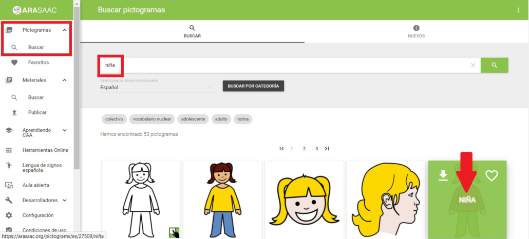
Task: Click the magnifier icon under Materiales
Action: click(x=14, y=97)
